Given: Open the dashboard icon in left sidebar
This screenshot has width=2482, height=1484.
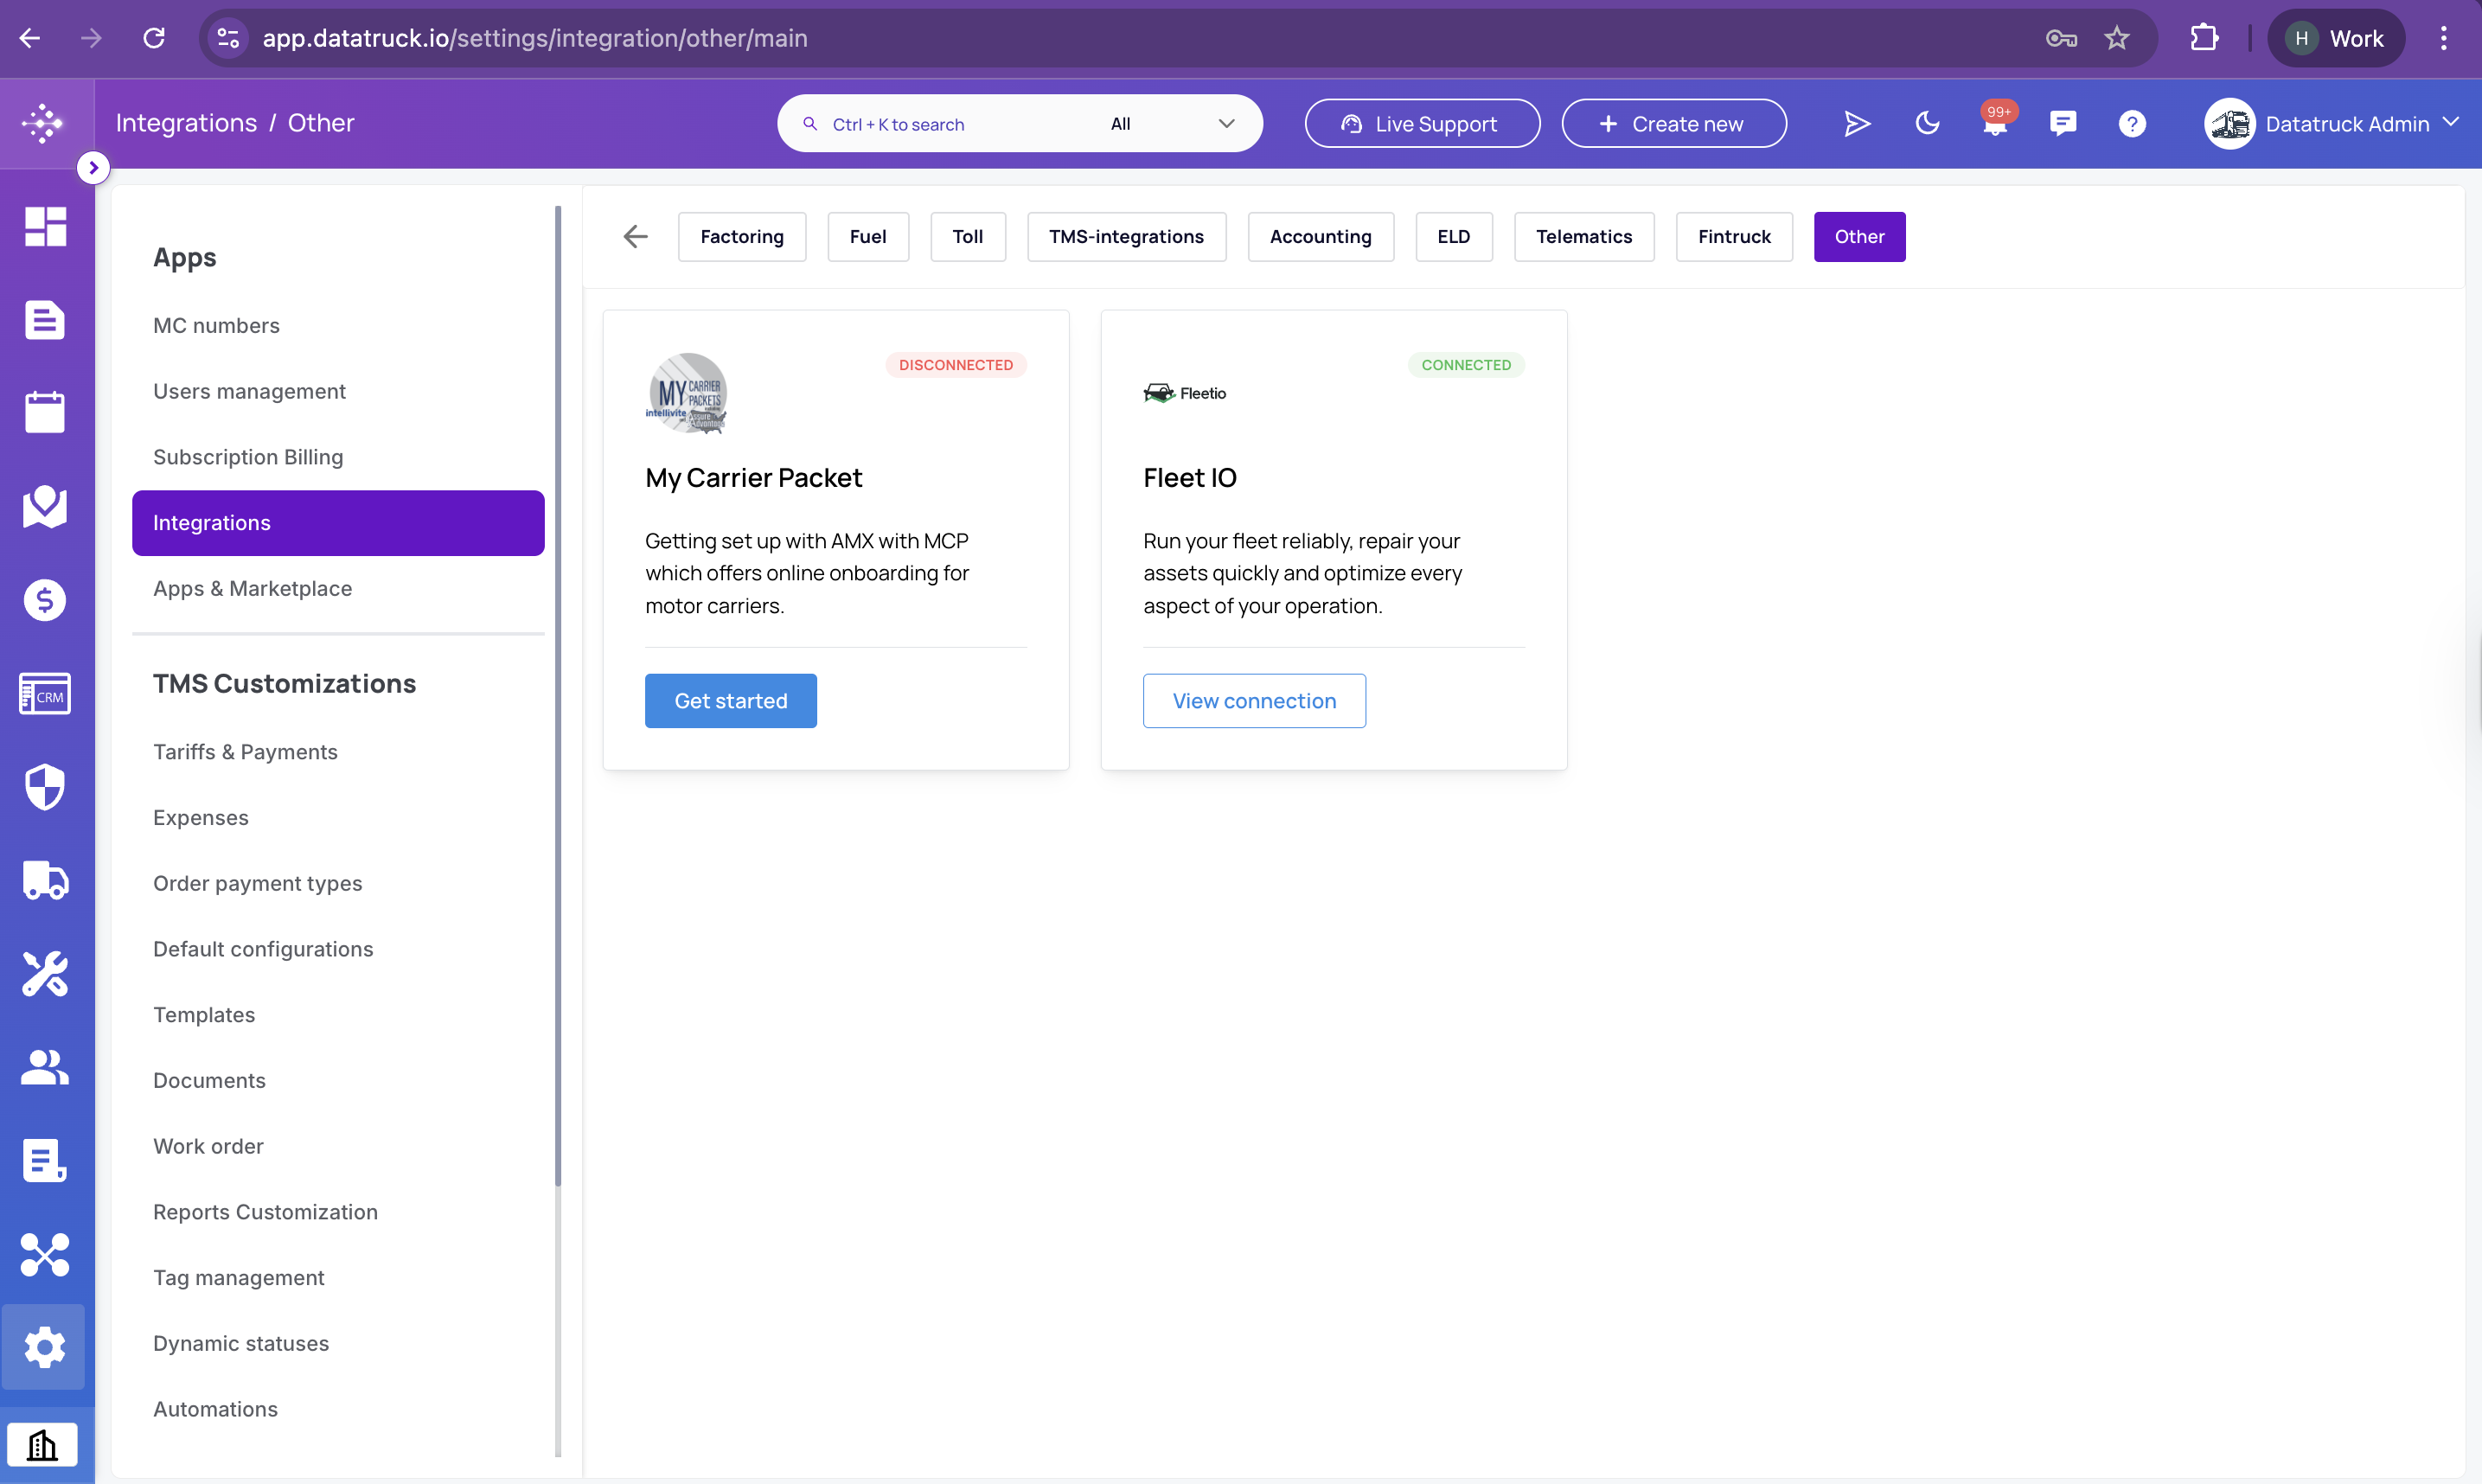Looking at the screenshot, I should (45, 227).
